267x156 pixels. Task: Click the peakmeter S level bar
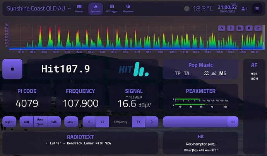tap(201, 99)
